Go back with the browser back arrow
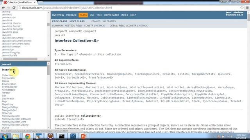This screenshot has height=140, width=250. pyautogui.click(x=3, y=8)
